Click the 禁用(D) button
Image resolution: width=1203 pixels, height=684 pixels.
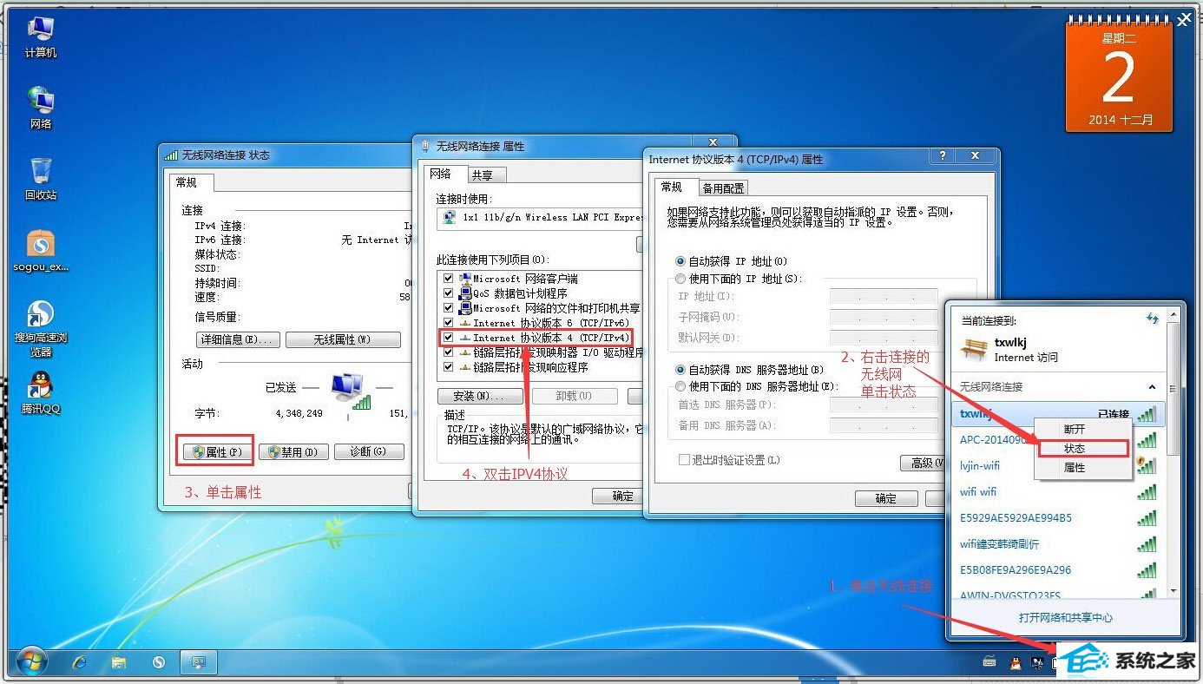click(293, 451)
